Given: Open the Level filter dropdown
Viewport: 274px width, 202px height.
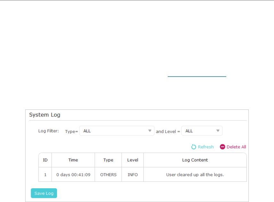Looking at the screenshot, I should tap(202, 131).
